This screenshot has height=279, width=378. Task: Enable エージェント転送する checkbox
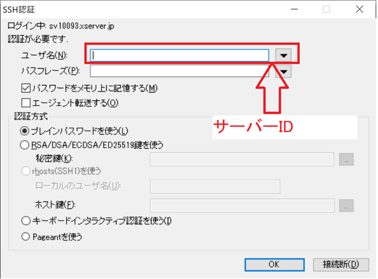click(26, 102)
